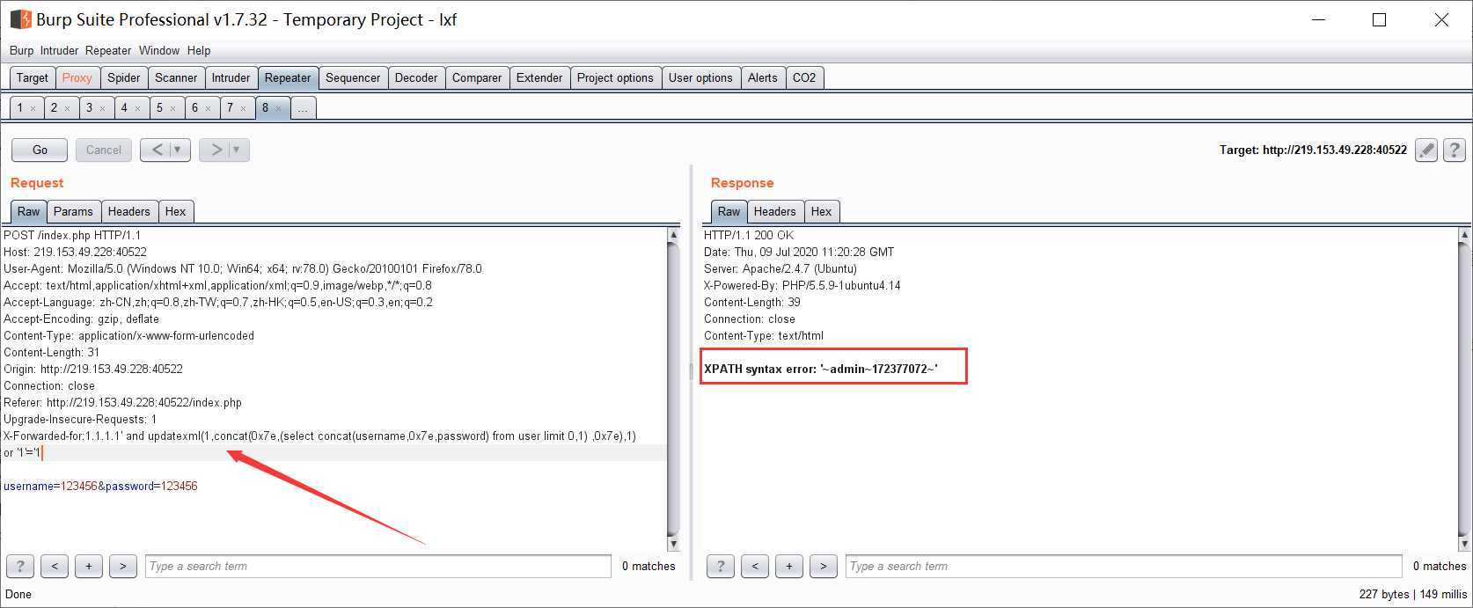Click the Burp Suite logo in title bar
Viewport: 1473px width, 608px height.
tap(20, 19)
